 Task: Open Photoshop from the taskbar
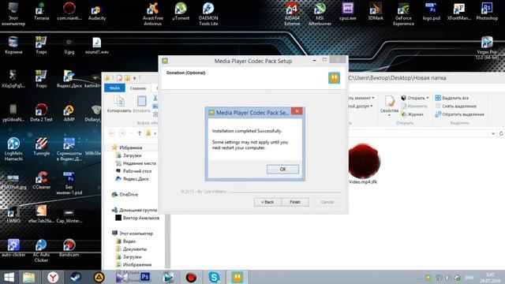pos(145,277)
